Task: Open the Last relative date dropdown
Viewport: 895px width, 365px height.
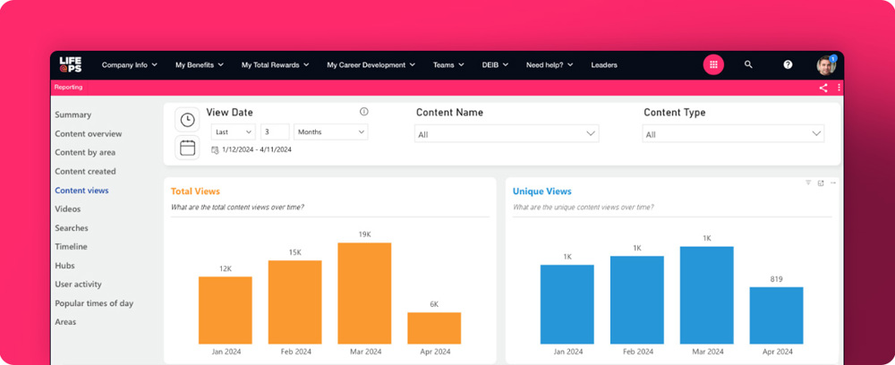Action: tap(233, 132)
